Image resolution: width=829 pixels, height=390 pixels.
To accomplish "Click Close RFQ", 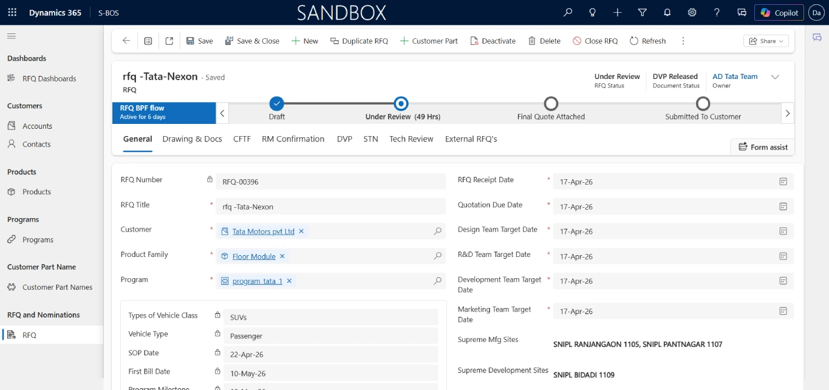I will pos(595,41).
